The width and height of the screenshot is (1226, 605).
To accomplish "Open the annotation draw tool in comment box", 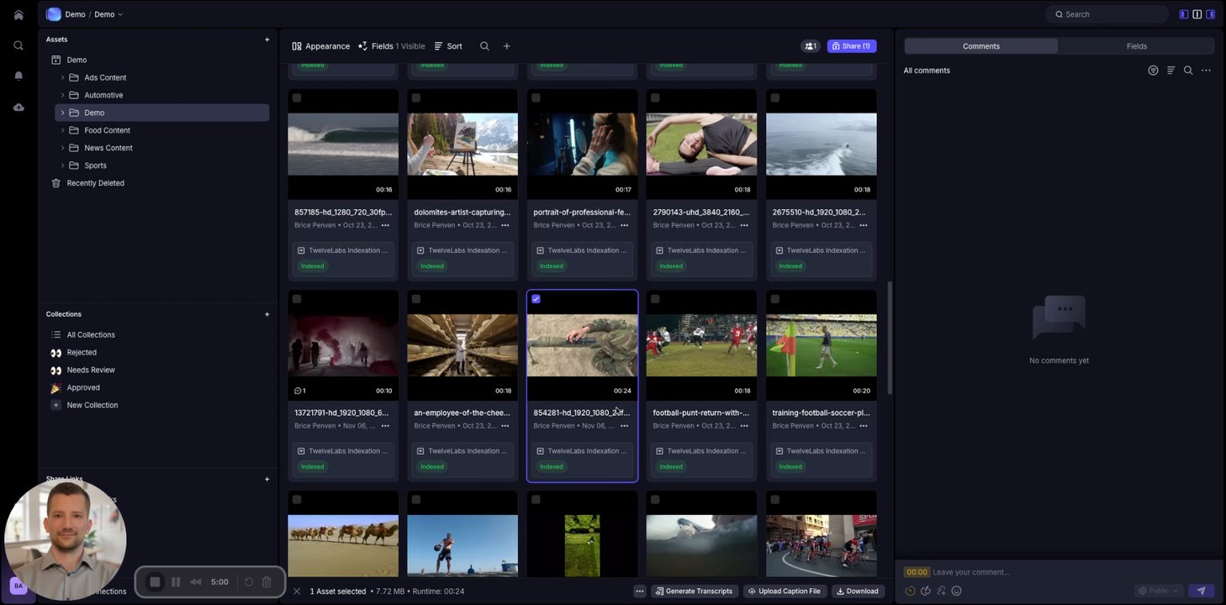I will [x=925, y=591].
